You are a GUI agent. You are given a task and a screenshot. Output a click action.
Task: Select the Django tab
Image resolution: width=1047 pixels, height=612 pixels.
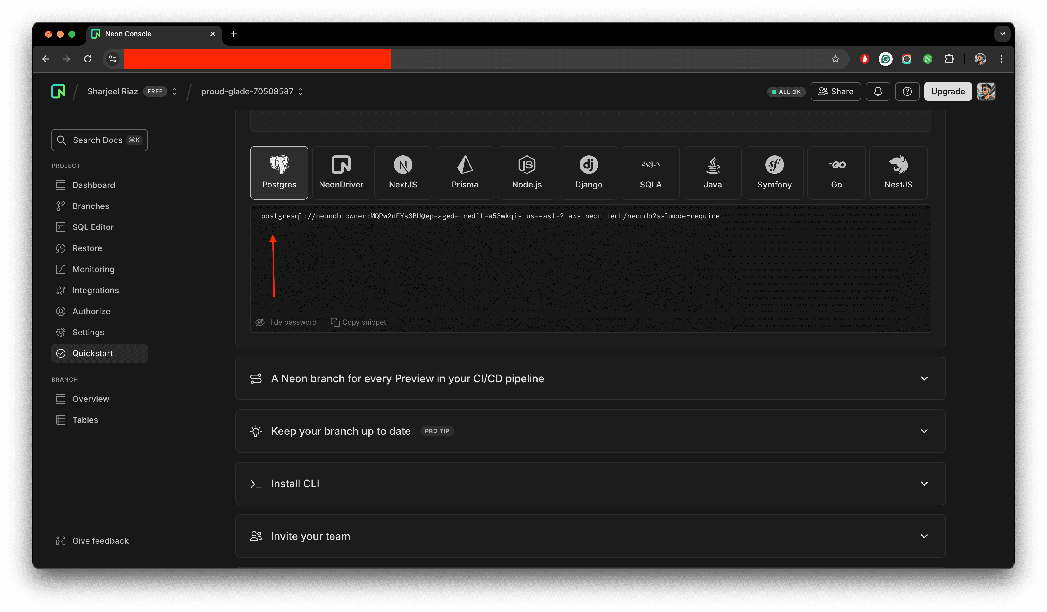pos(588,173)
